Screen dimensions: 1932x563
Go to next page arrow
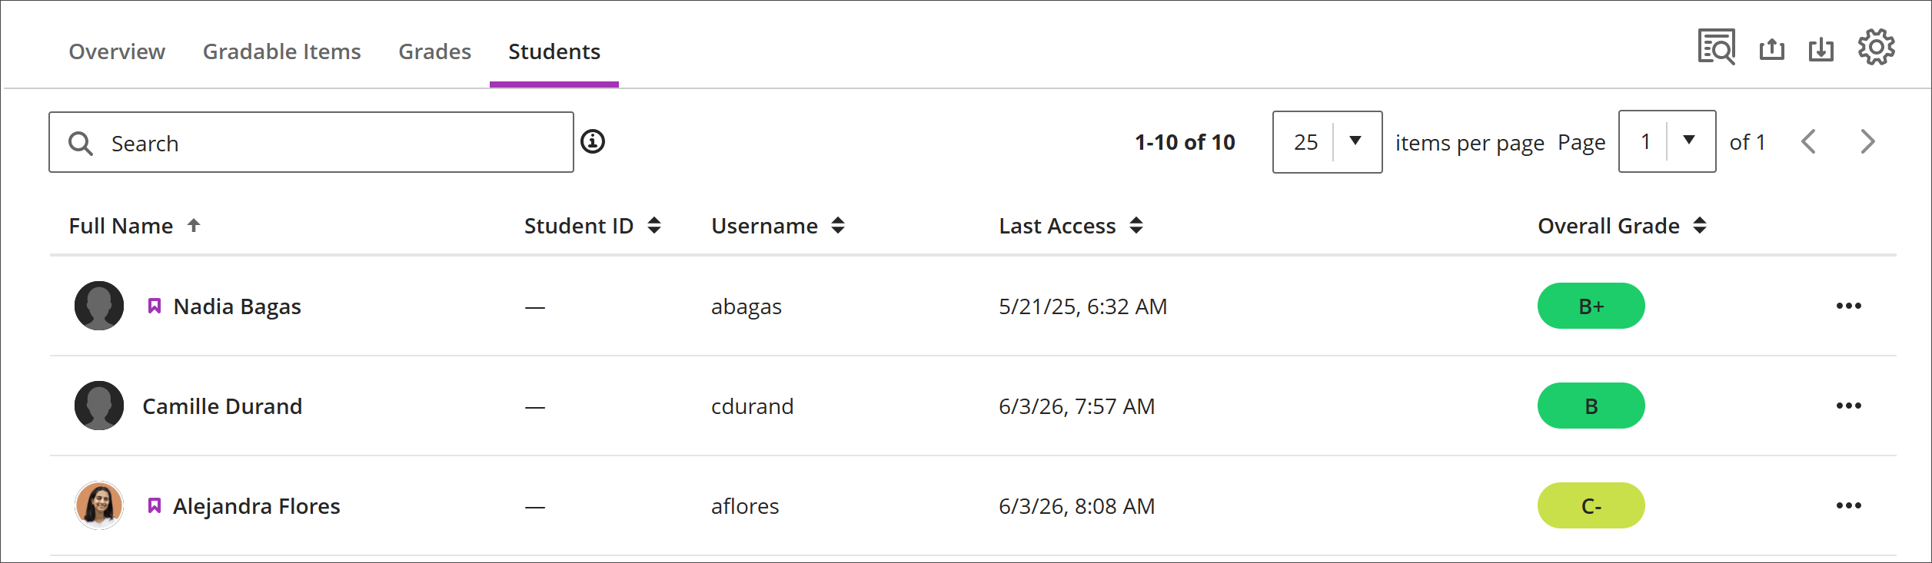tap(1867, 141)
